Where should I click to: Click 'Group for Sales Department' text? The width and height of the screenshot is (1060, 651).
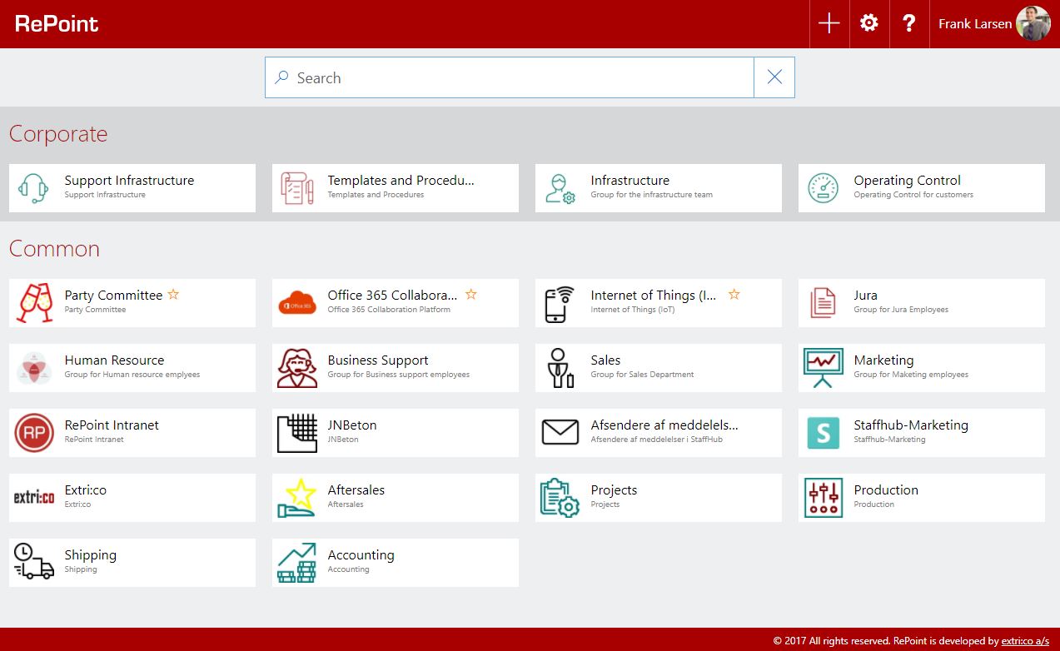(642, 375)
